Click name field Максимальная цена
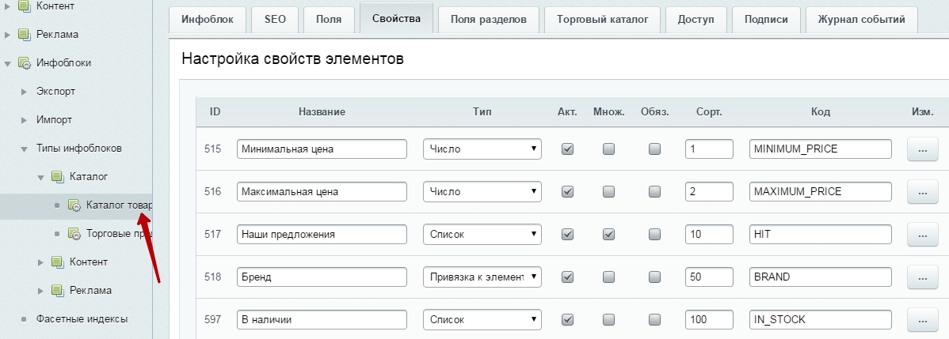This screenshot has height=339, width=949. pyautogui.click(x=322, y=191)
